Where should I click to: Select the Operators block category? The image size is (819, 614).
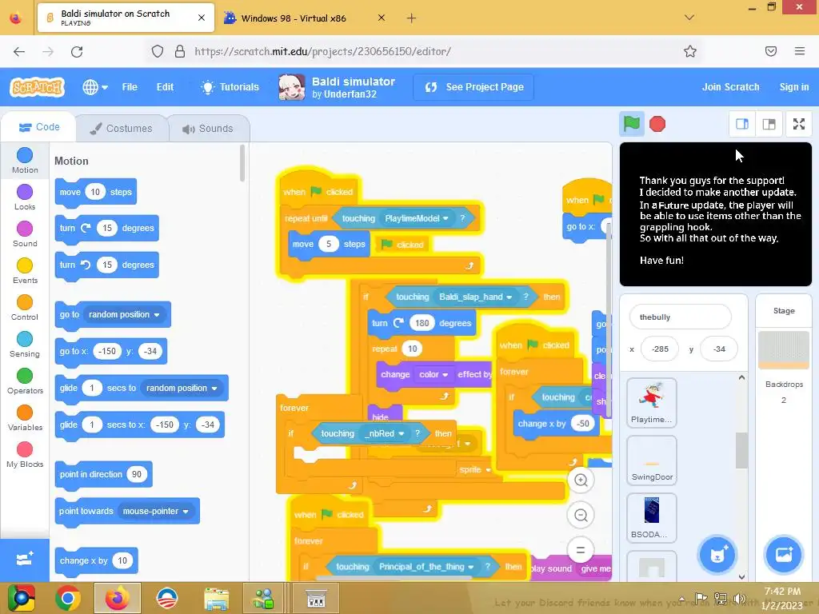point(25,381)
